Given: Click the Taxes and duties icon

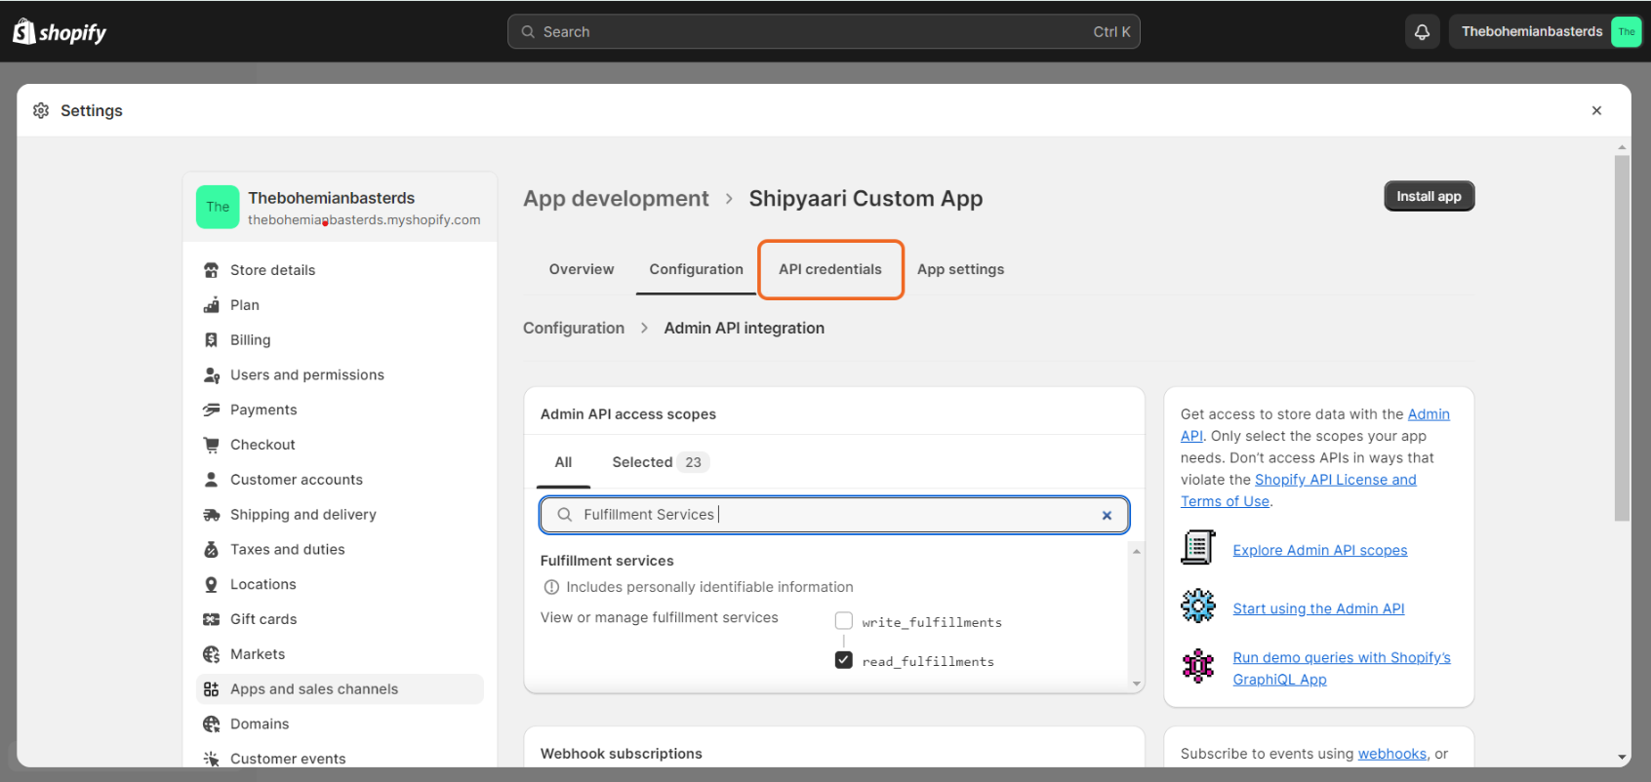Looking at the screenshot, I should point(211,550).
